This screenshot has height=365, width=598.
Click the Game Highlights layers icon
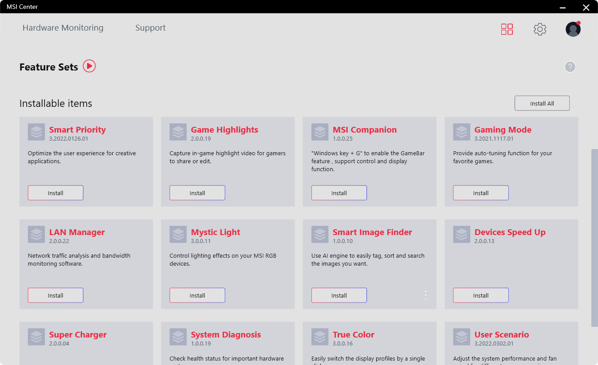click(178, 132)
